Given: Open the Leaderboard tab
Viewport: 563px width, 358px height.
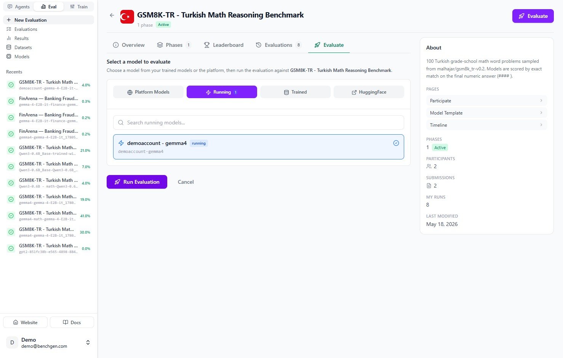Looking at the screenshot, I should (224, 45).
